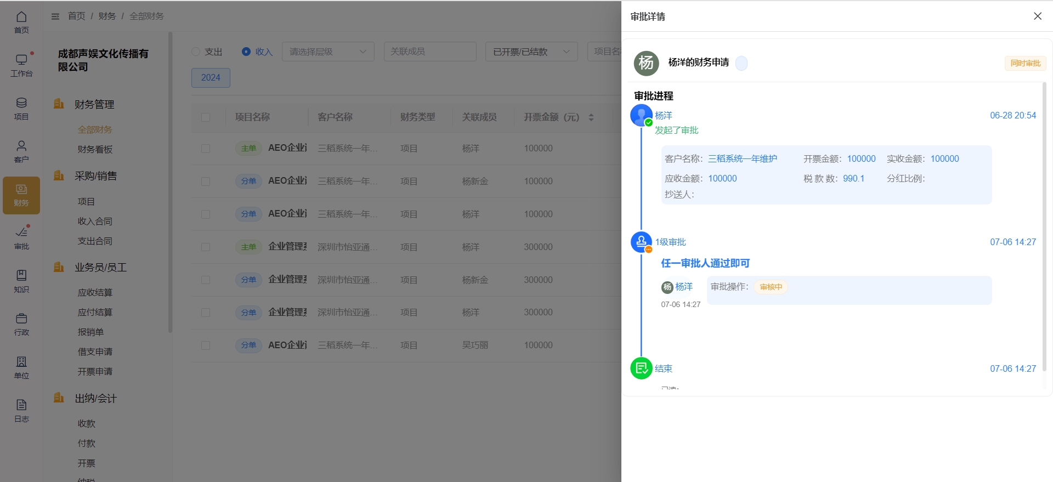Image resolution: width=1053 pixels, height=482 pixels.
Task: Open 收款 menu item
Action: (x=86, y=423)
